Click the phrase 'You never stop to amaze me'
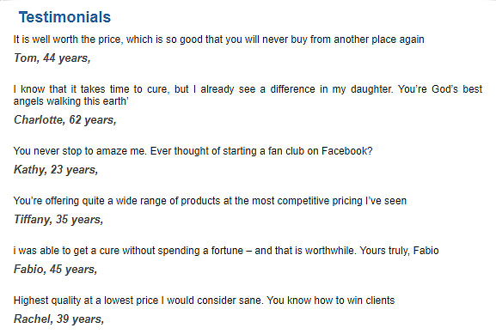The image size is (496, 334). (80, 151)
